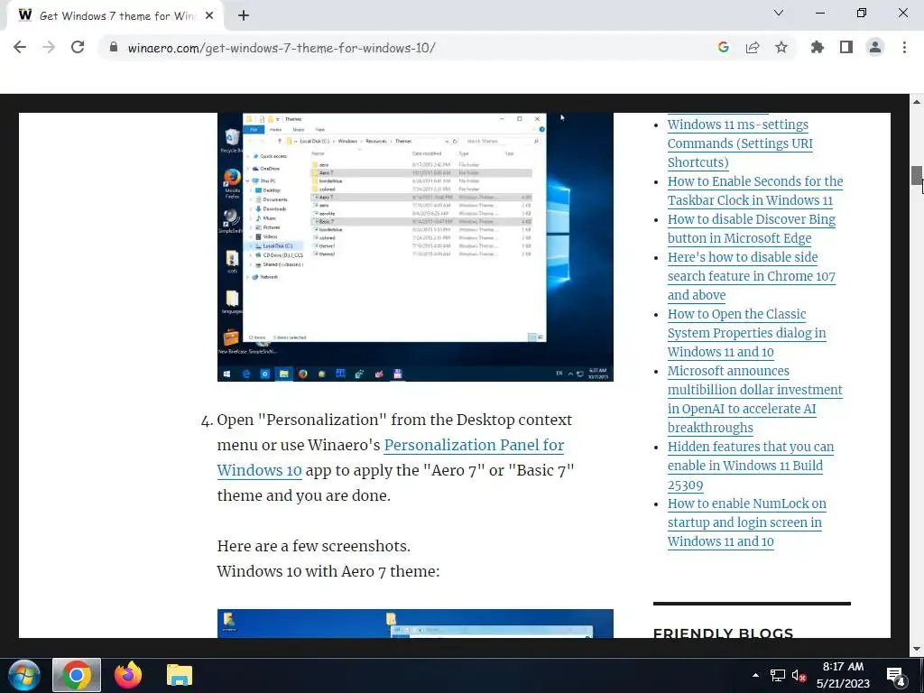This screenshot has height=693, width=924.
Task: Click the Google icon in address bar
Action: (723, 47)
